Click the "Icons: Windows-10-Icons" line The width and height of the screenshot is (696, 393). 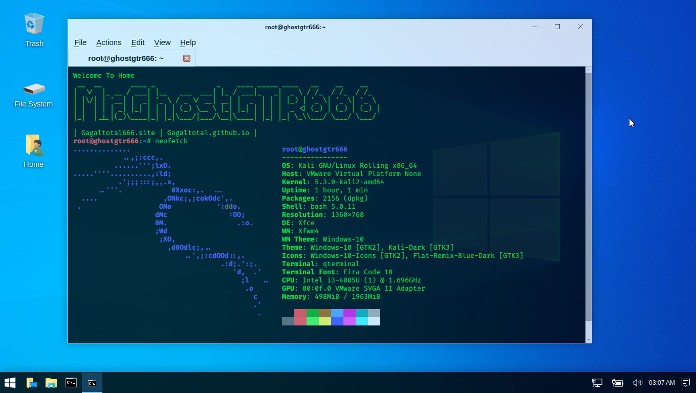pos(403,256)
